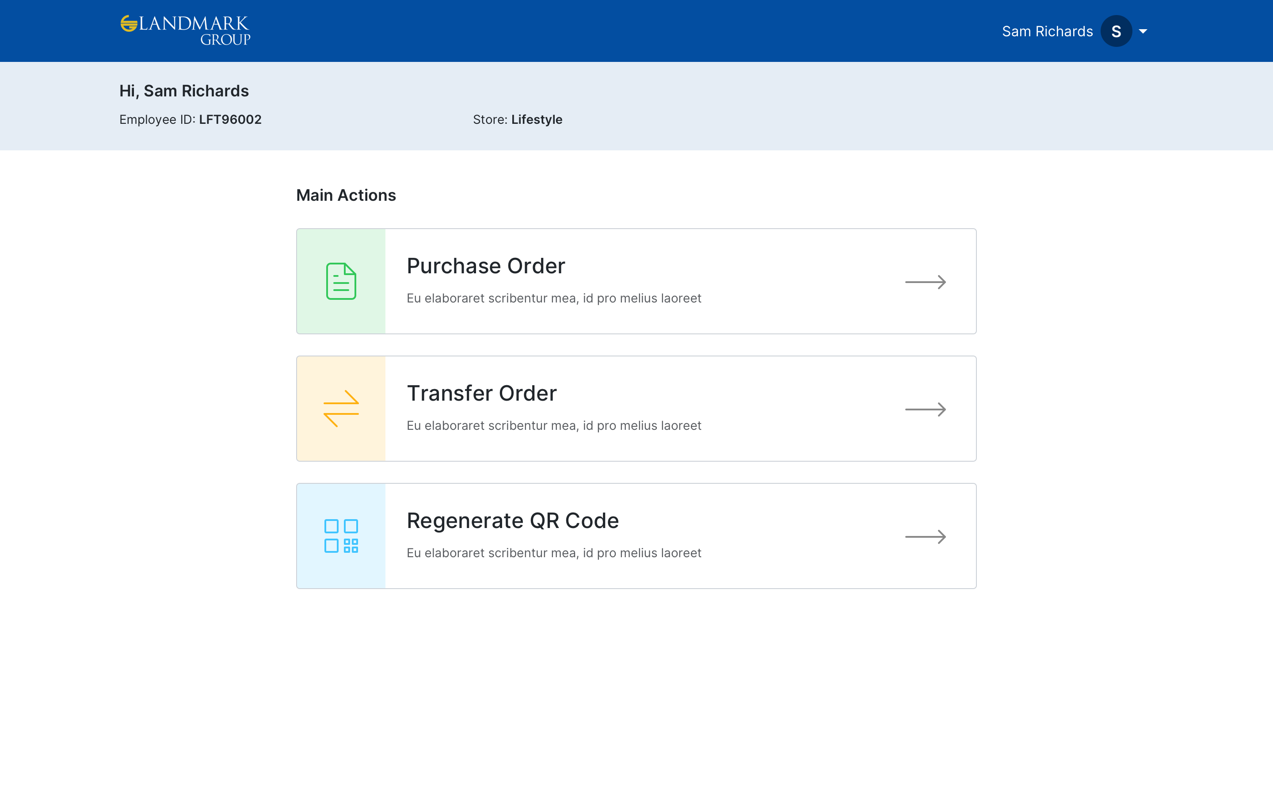Screen dimensions: 1273x796
Task: Click the Purchase Order right arrow
Action: (x=925, y=282)
